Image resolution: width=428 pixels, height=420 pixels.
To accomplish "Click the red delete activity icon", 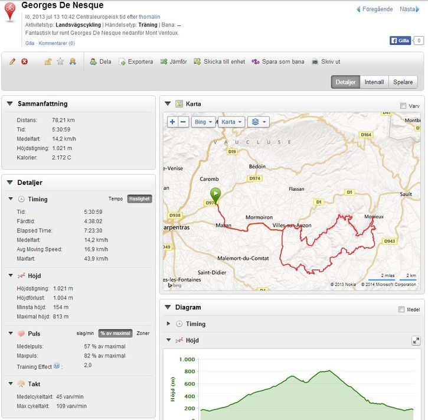I will (25, 61).
